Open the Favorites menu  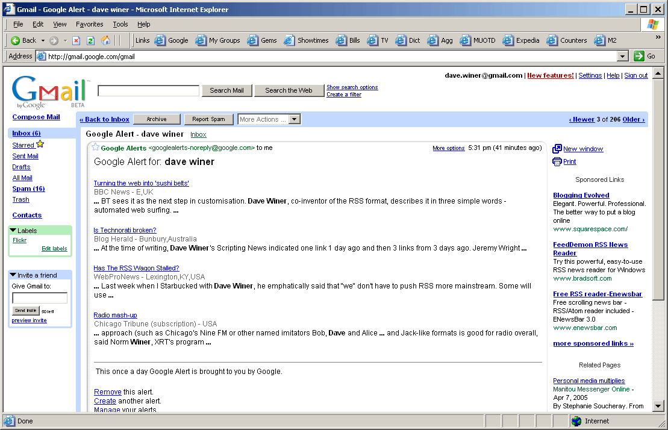click(x=89, y=24)
